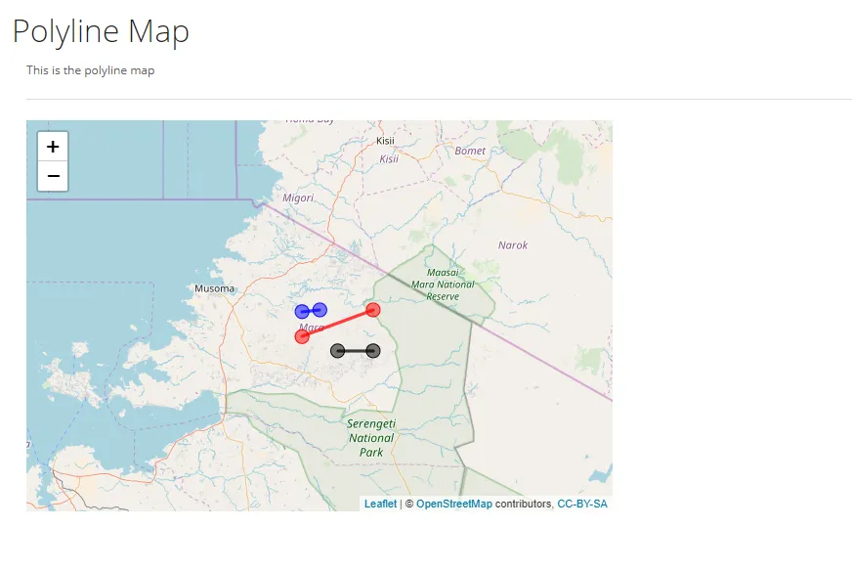Click the Polyline Map heading
This screenshot has height=571, width=852.
coord(101,31)
